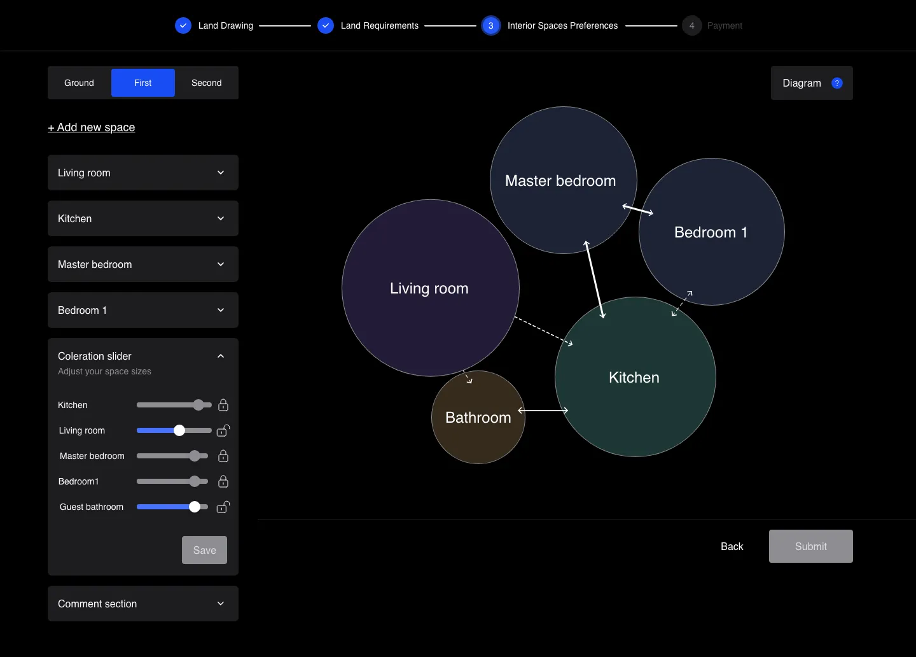
Task: Click the Add new space link
Action: point(91,127)
